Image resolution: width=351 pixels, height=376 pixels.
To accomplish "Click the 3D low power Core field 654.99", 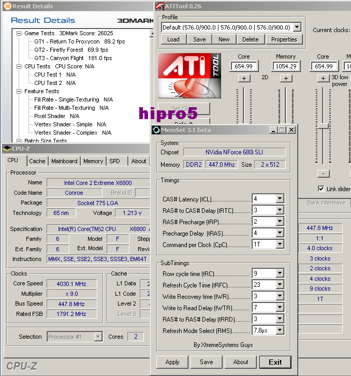I will pyautogui.click(x=324, y=66).
